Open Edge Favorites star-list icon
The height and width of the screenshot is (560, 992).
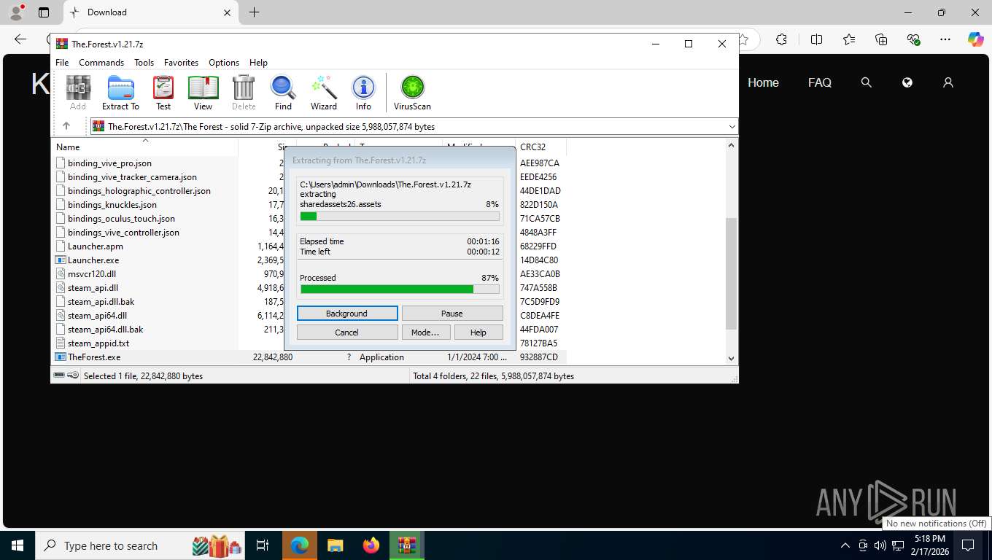(848, 39)
